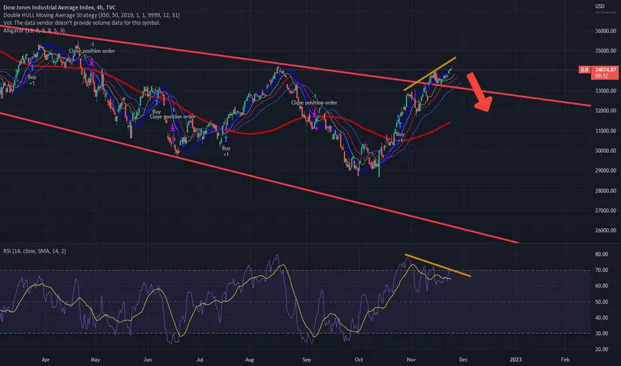Click the May label on time axis

pos(95,359)
